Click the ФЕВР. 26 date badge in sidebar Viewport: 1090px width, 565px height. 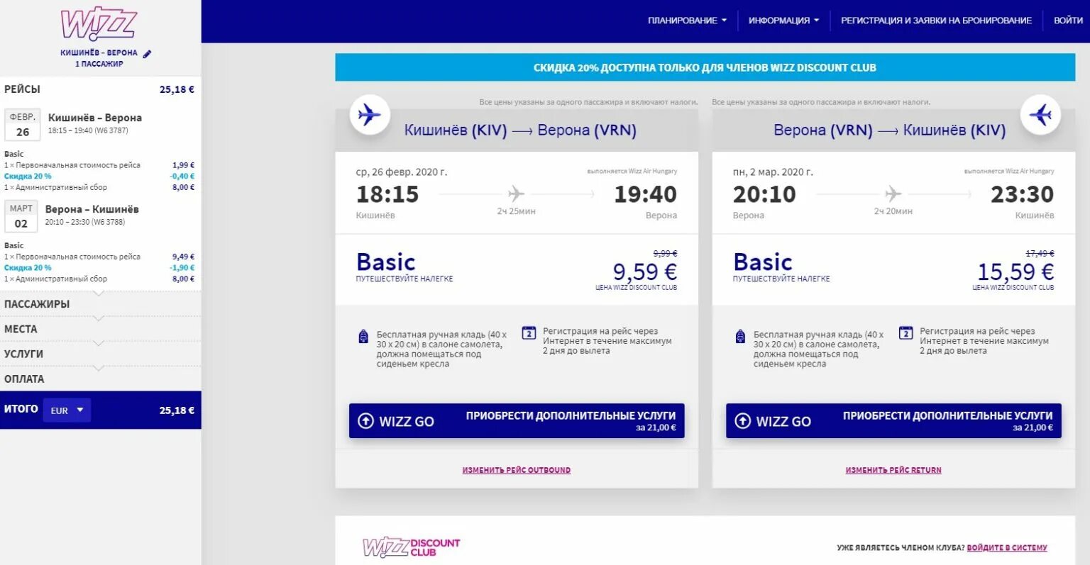(23, 125)
